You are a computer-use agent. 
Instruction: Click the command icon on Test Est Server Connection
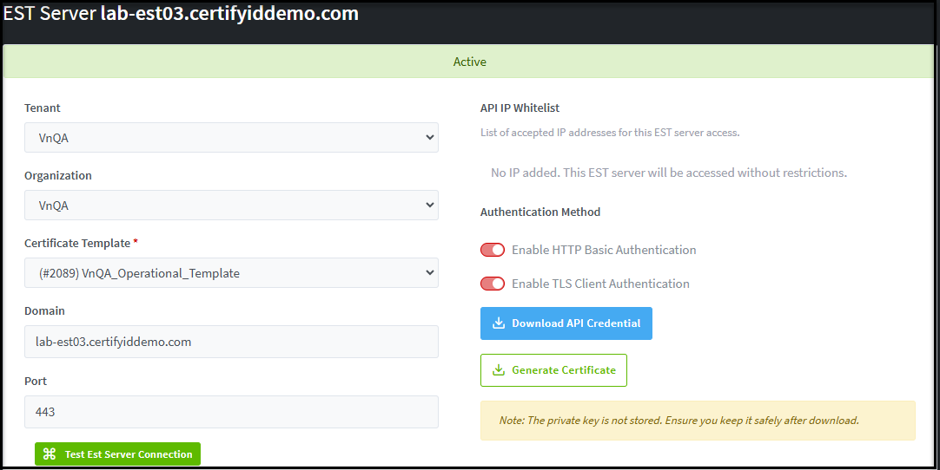coord(50,454)
